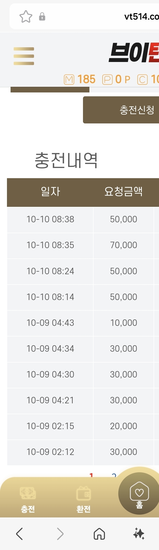Click the 요청금액 column header
Image resolution: width=159 pixels, height=550 pixels.
pos(123,192)
